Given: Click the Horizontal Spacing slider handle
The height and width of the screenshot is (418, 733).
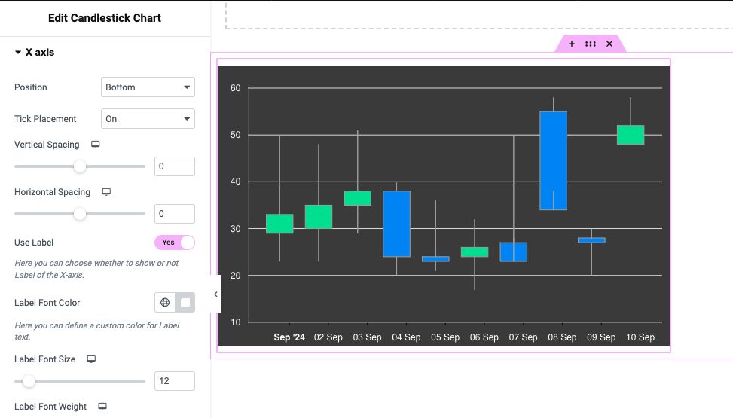Looking at the screenshot, I should click(80, 214).
